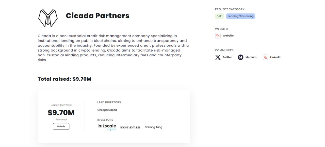Click the $9.70M raised amount
325x147 pixels.
[61, 112]
